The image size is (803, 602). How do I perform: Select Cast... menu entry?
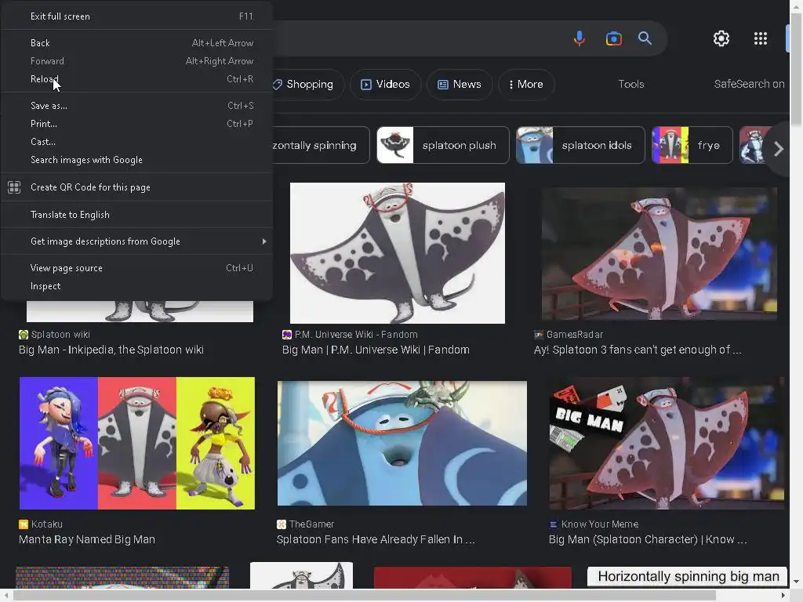[x=136, y=142]
